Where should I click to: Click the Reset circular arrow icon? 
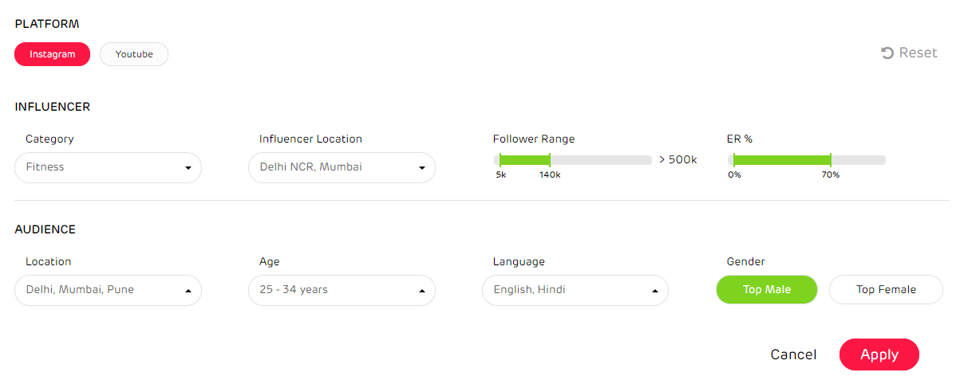coord(887,53)
